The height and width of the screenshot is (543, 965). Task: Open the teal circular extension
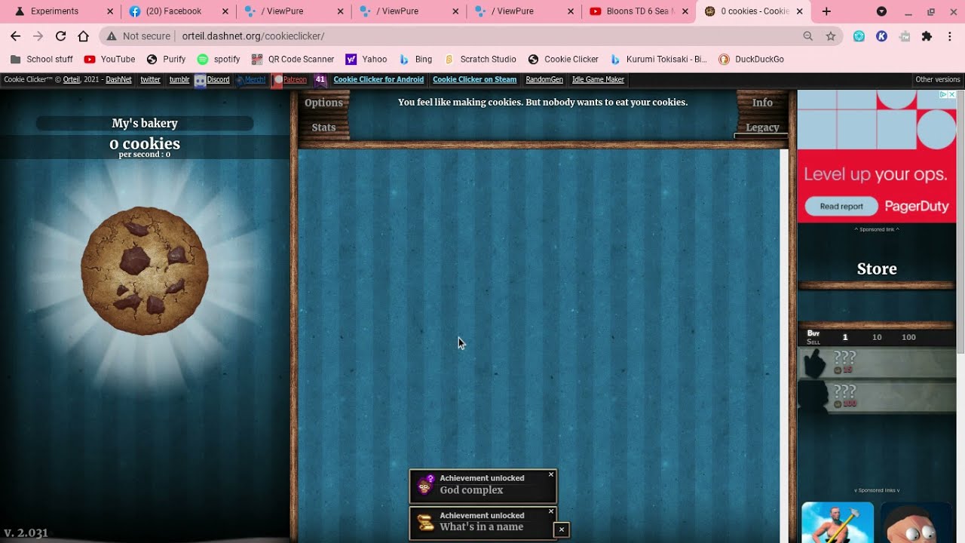(x=859, y=36)
